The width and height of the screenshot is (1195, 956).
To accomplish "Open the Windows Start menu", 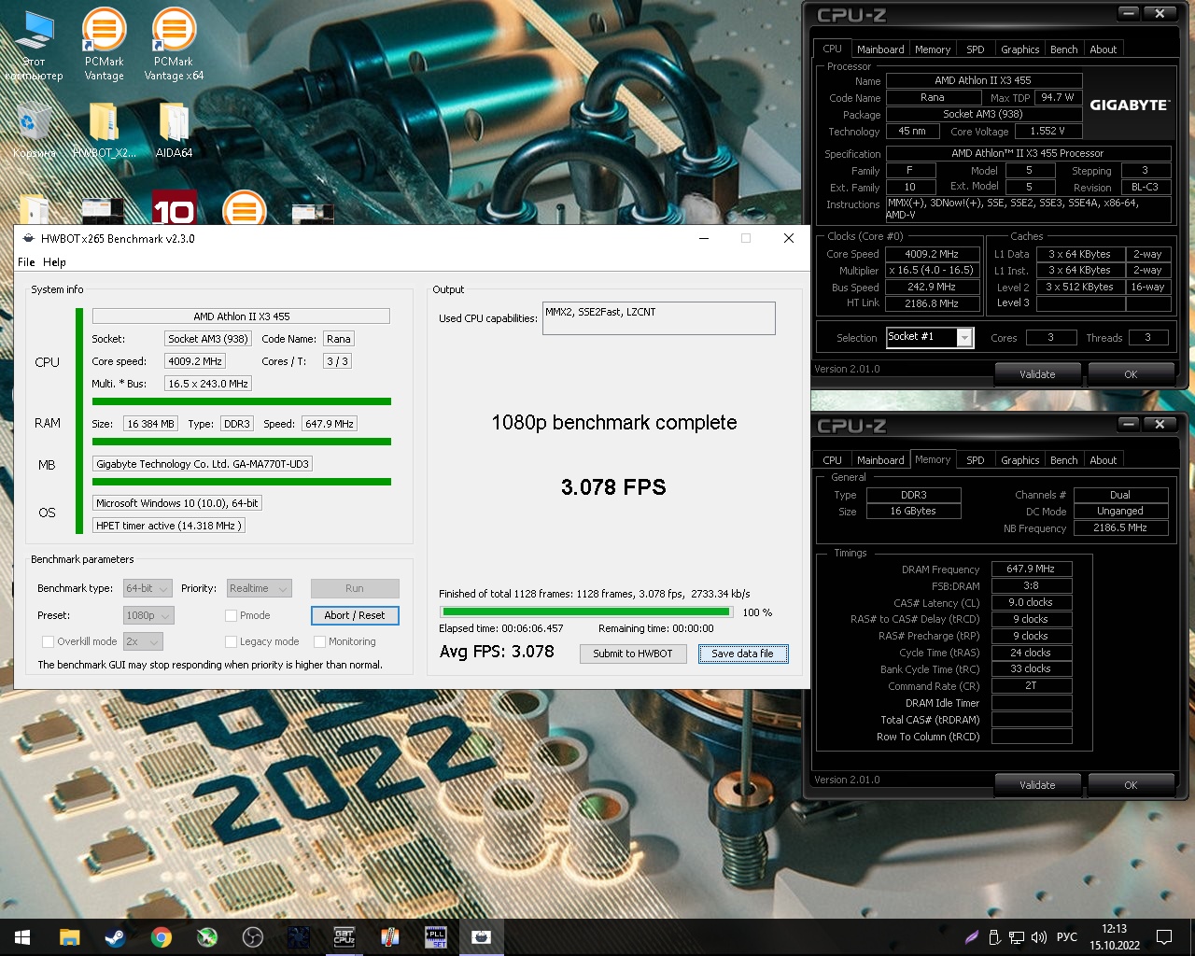I will [22, 937].
